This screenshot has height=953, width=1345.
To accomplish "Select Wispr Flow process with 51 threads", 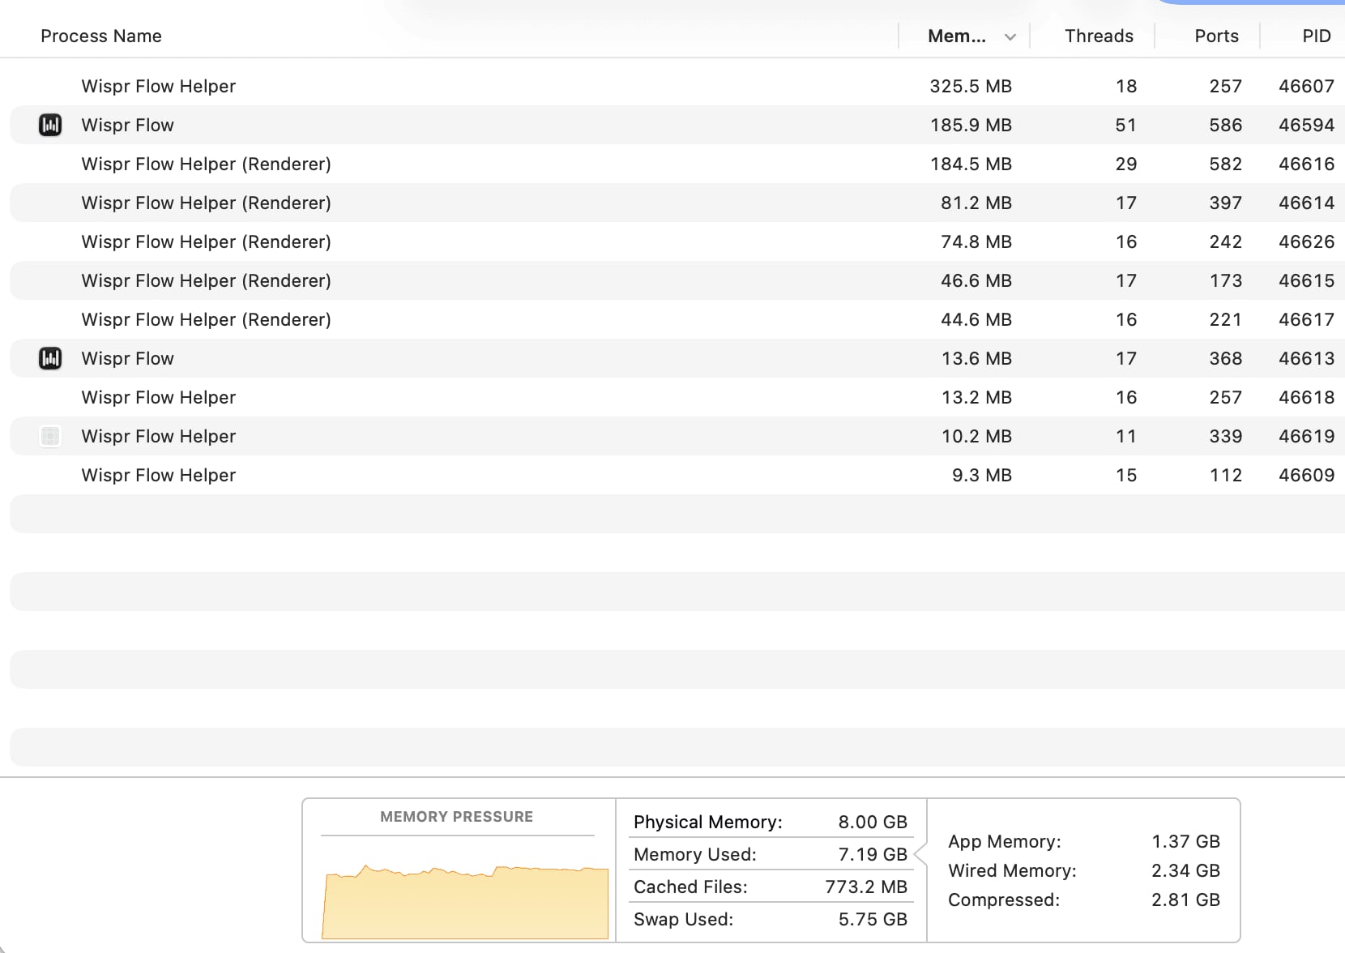I will [x=677, y=125].
